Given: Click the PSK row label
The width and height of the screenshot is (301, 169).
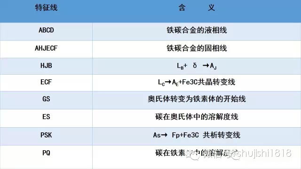Looking at the screenshot, I should click(x=46, y=135).
